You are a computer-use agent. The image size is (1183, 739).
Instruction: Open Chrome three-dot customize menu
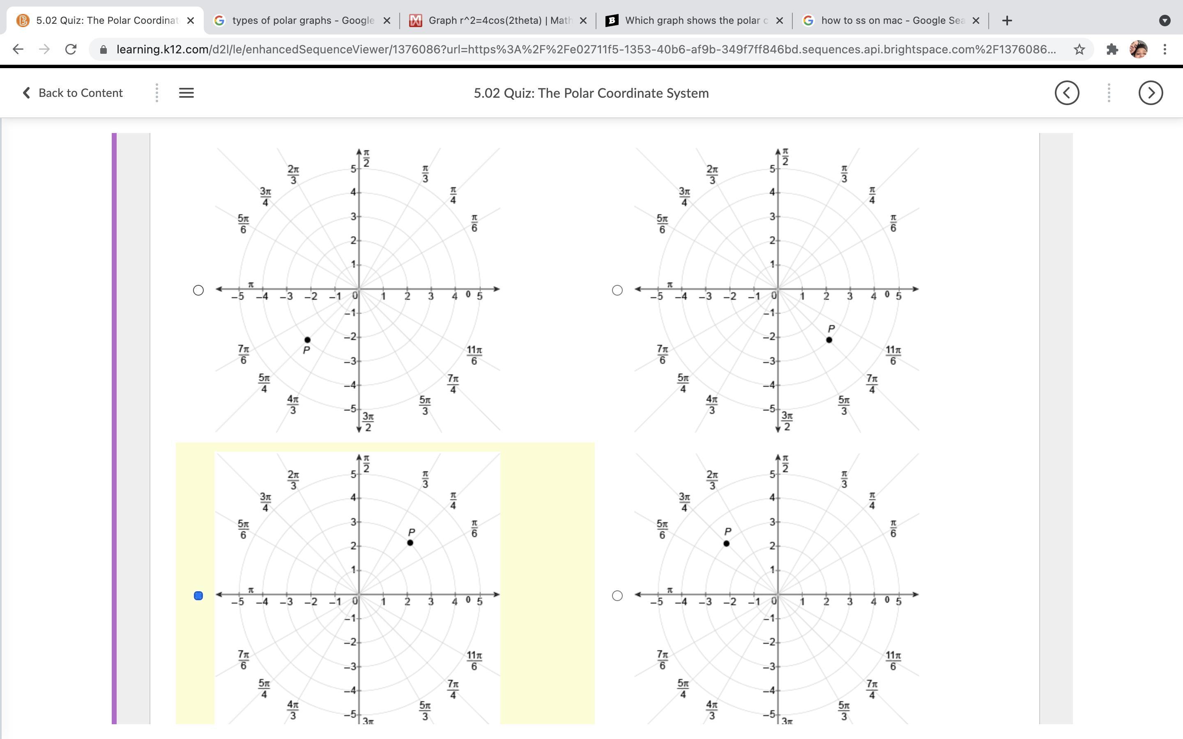(x=1165, y=49)
